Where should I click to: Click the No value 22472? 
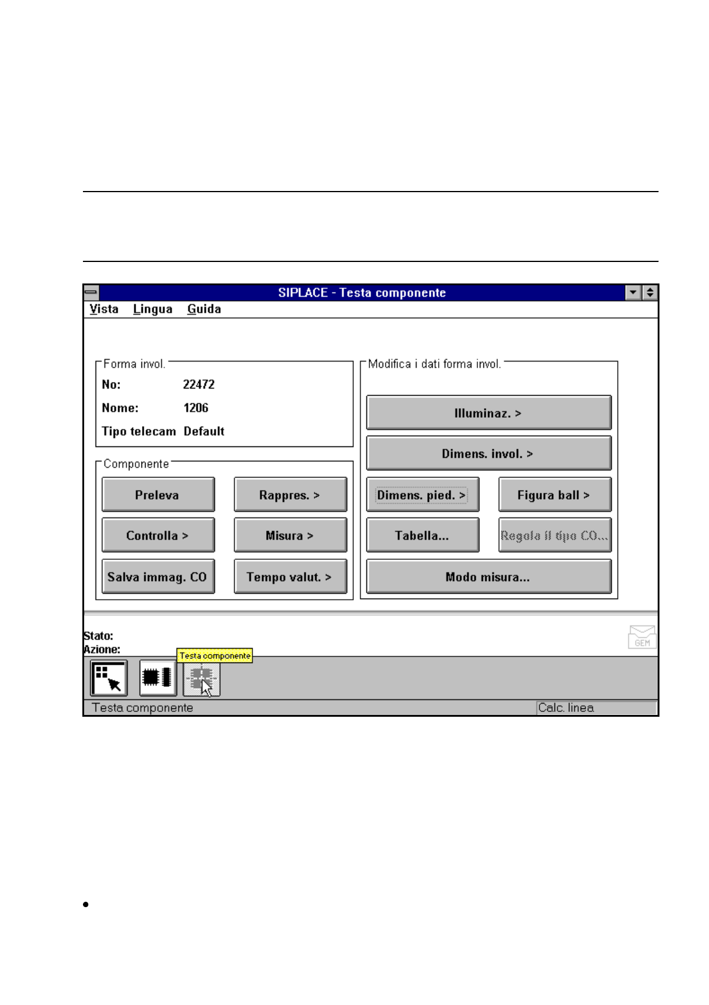coord(199,384)
